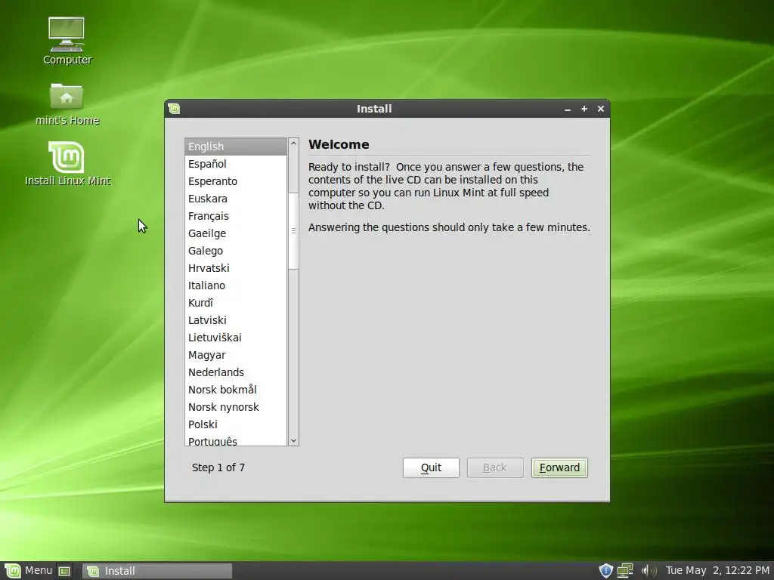Select Norsk bokmål in the language list
Image resolution: width=774 pixels, height=580 pixels.
tap(236, 390)
